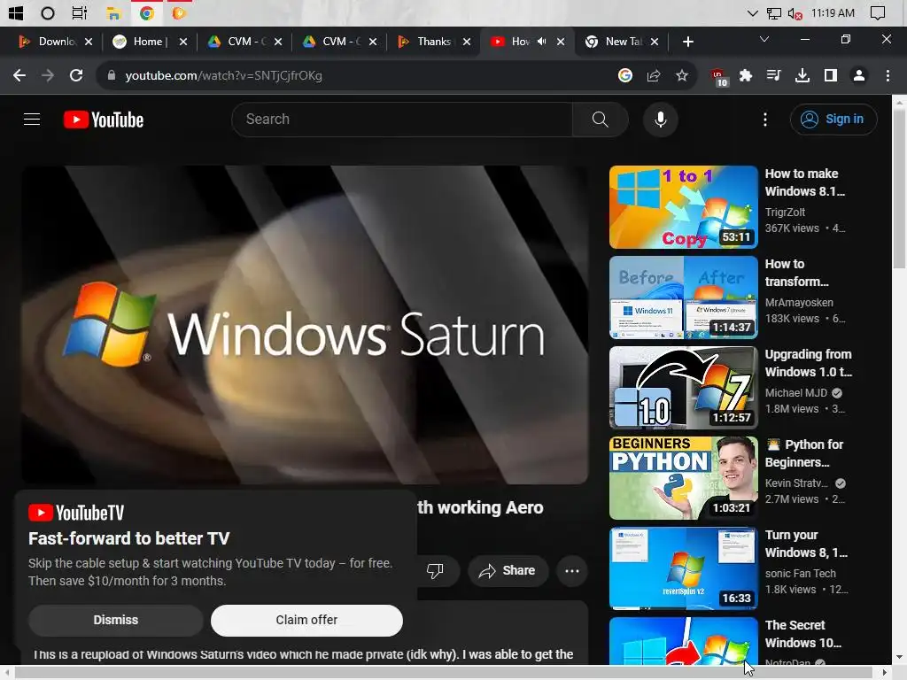Click the Michael MJD channel name
Viewport: 907px width, 680px height.
(x=796, y=392)
